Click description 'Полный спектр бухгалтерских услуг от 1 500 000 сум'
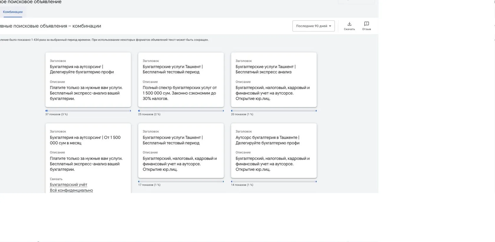 tap(180, 93)
